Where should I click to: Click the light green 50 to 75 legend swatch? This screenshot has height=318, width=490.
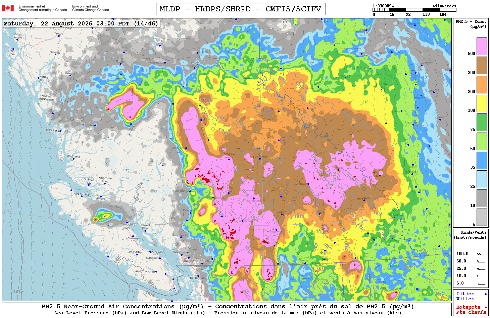point(482,141)
